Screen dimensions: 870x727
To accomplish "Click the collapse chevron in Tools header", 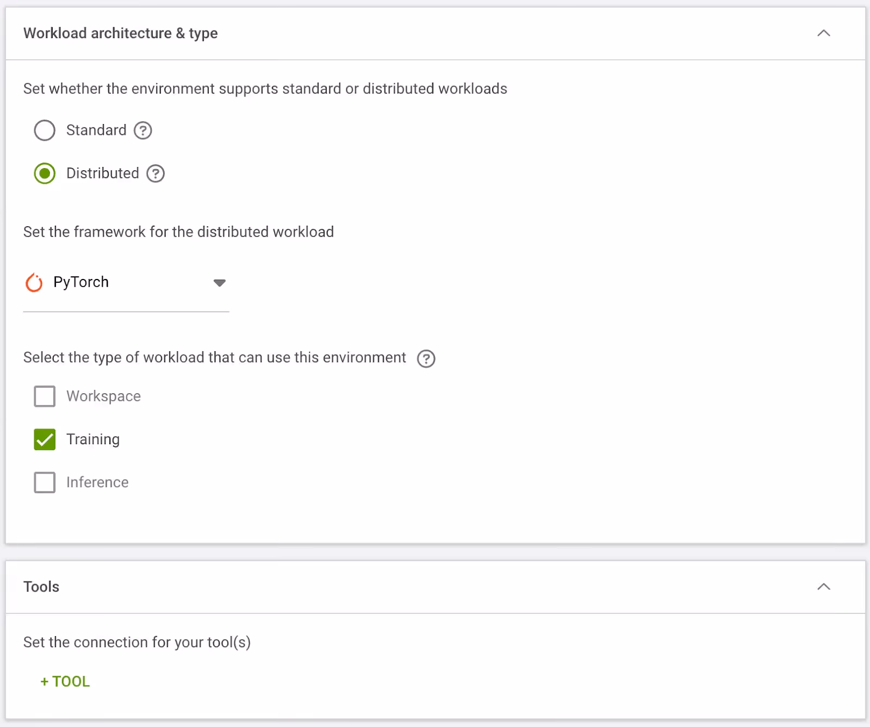I will click(x=824, y=587).
